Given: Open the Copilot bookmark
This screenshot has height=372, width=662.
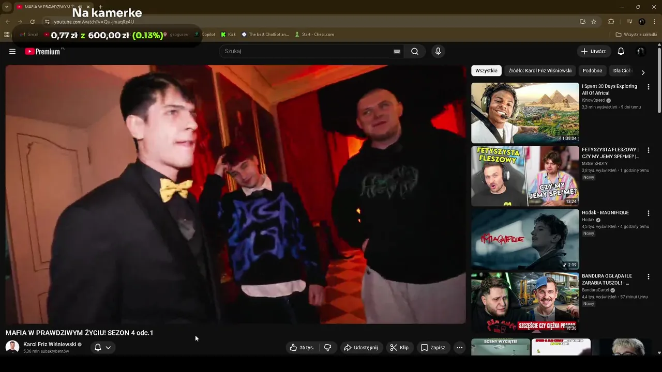Looking at the screenshot, I should click(x=205, y=35).
